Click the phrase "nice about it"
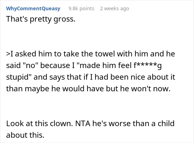This screenshot has height=143, width=194. 153,77
